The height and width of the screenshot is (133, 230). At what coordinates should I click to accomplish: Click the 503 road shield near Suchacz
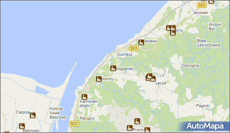(134, 48)
